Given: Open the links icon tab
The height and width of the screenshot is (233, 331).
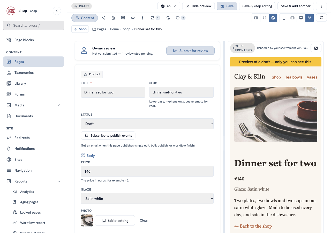Looking at the screenshot, I should click(133, 18).
